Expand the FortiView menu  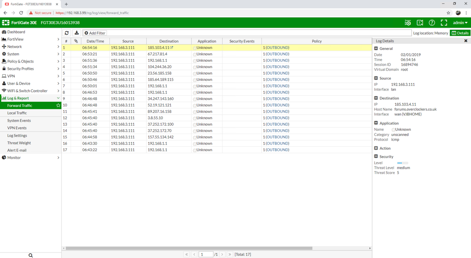point(31,39)
